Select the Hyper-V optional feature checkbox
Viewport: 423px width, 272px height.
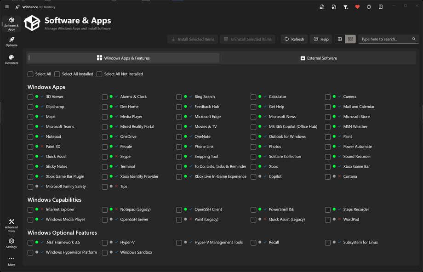click(105, 243)
